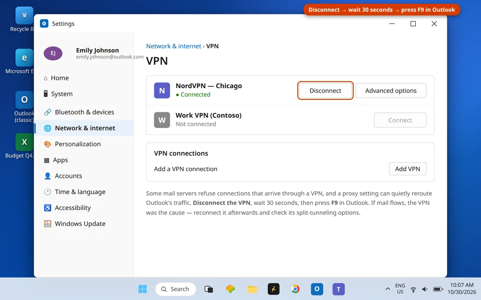Click the Emily Johnson EJ avatar
This screenshot has height=300, width=481.
click(53, 53)
